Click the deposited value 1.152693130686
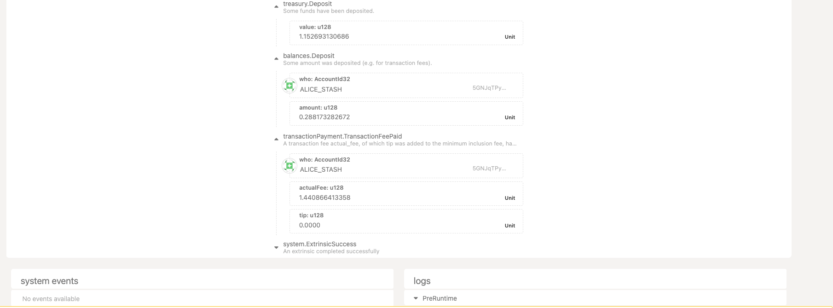The width and height of the screenshot is (833, 308). point(324,36)
